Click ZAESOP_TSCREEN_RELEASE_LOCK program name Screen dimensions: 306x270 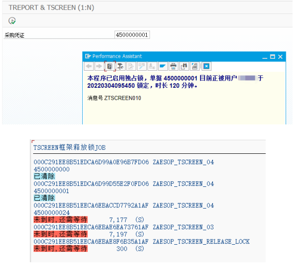point(201,241)
